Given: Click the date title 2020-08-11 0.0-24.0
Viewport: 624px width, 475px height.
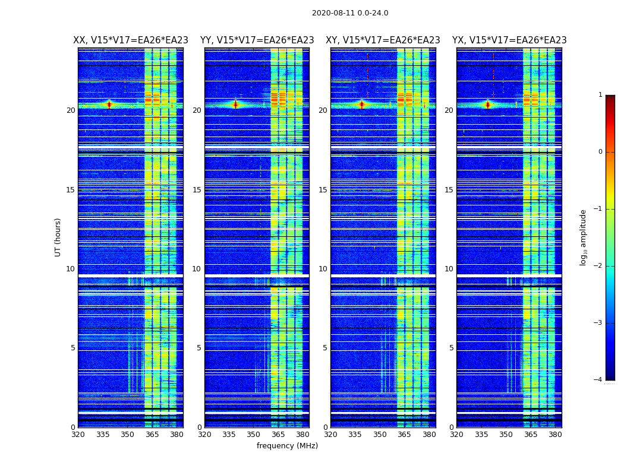Looking at the screenshot, I should (x=350, y=12).
